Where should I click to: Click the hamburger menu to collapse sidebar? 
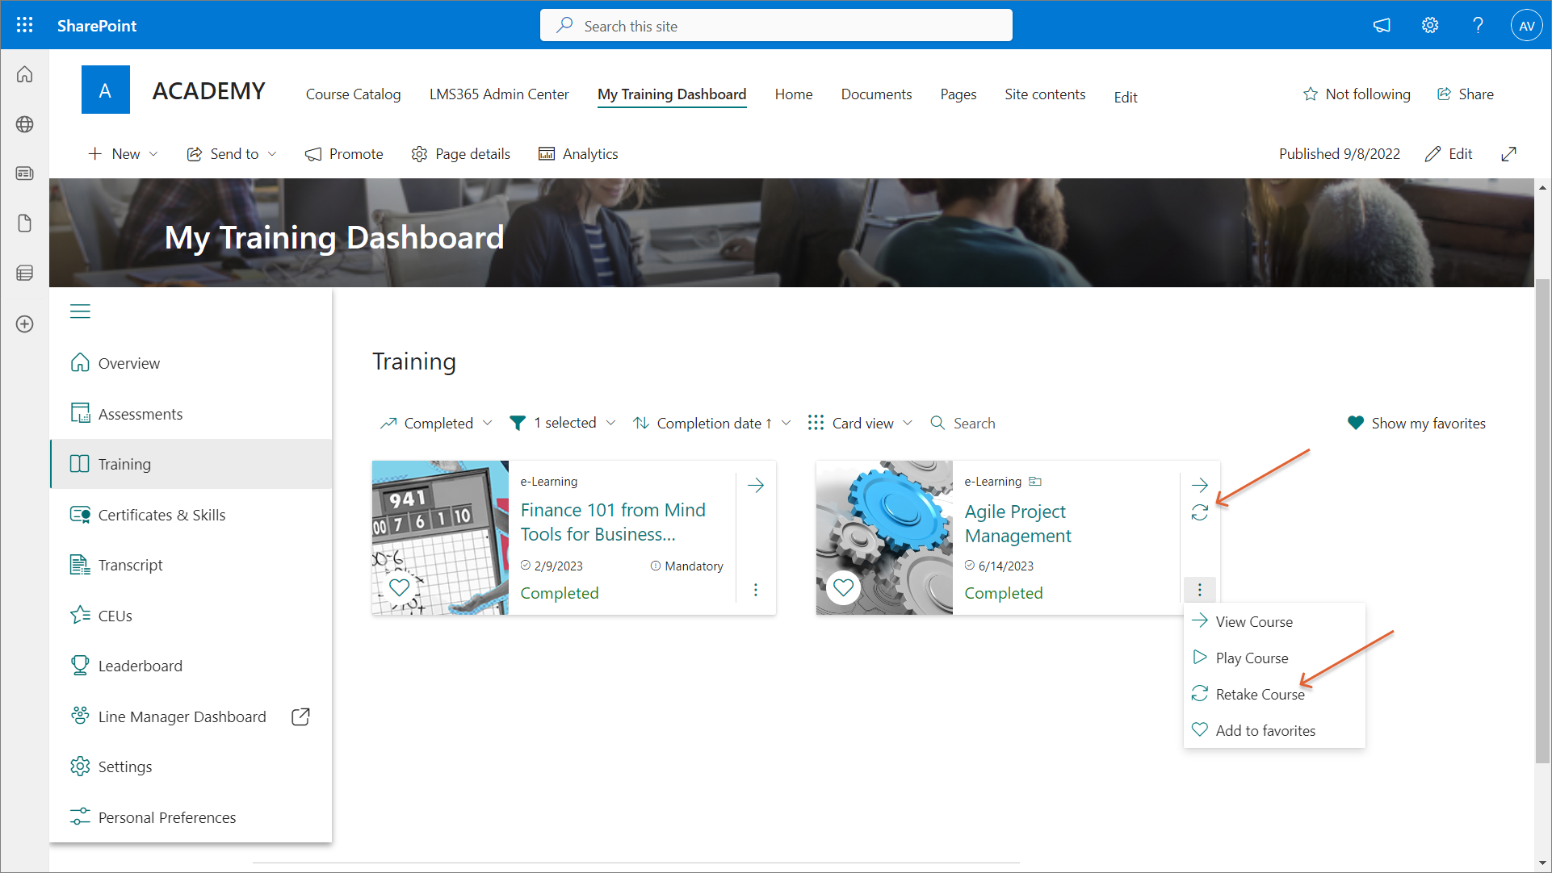point(80,311)
